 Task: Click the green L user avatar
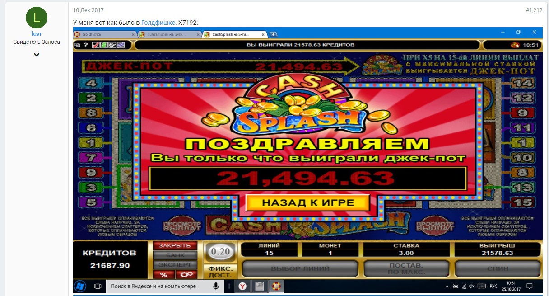tap(37, 18)
